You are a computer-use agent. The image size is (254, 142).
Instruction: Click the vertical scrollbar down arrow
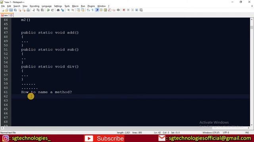pyautogui.click(x=252, y=125)
